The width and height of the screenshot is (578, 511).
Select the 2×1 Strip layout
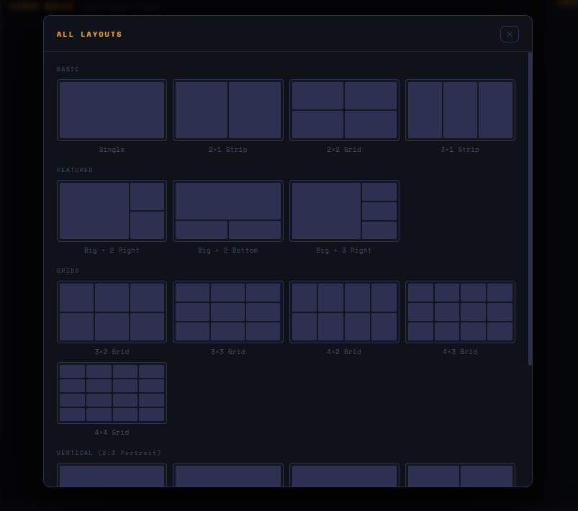[228, 109]
